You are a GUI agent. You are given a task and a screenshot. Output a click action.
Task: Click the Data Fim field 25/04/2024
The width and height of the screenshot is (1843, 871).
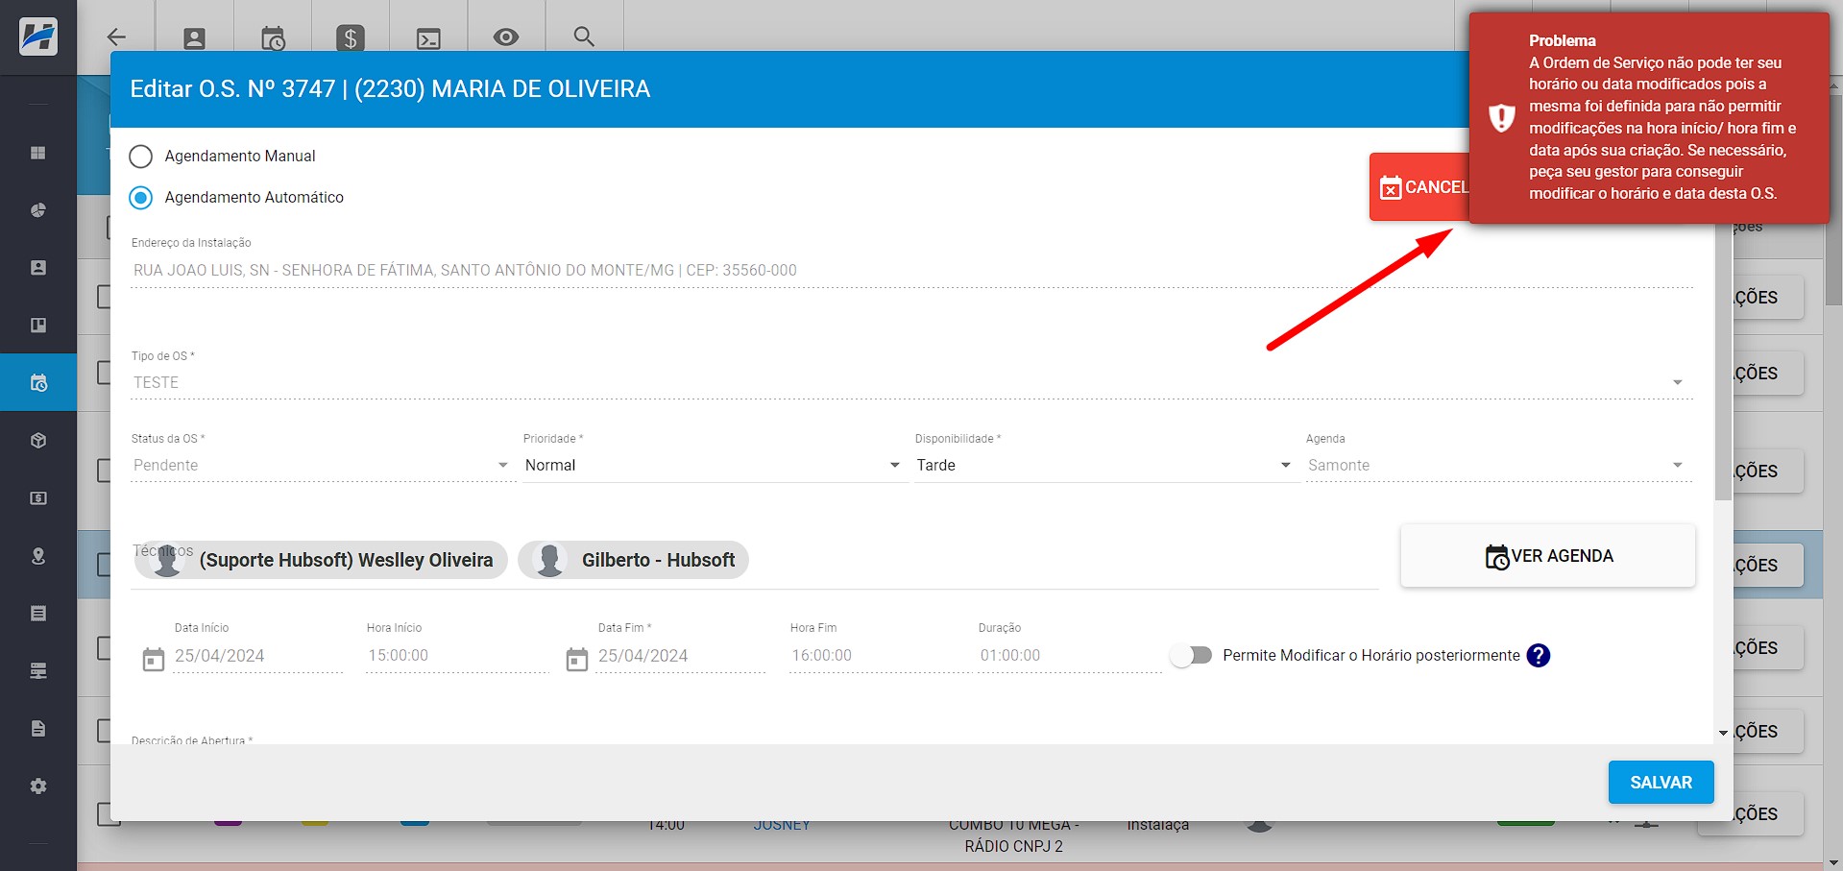pyautogui.click(x=681, y=656)
